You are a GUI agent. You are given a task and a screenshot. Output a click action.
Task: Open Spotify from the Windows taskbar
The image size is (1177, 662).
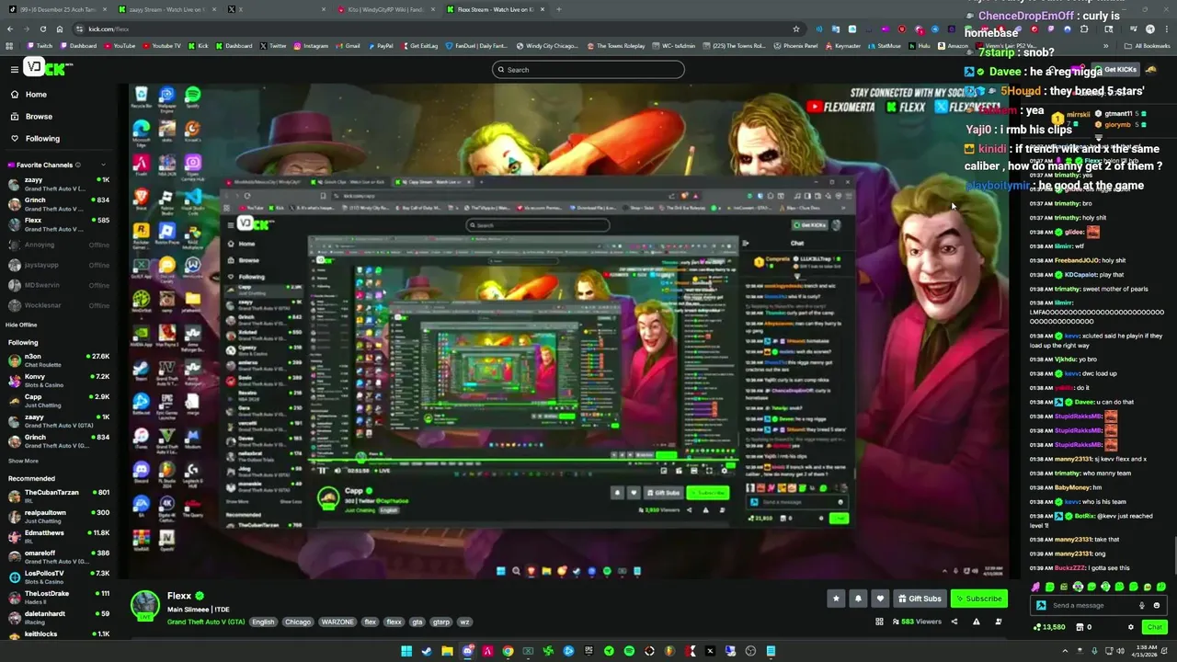click(629, 651)
